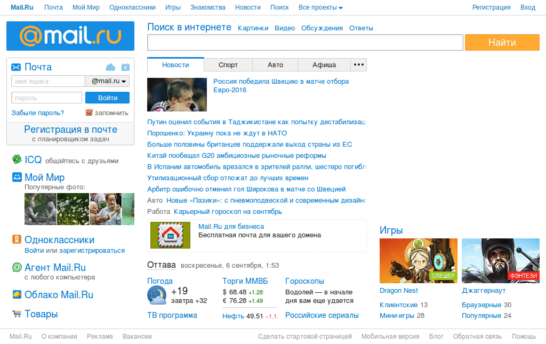Open Мини-игры games category
This screenshot has height=344, width=546.
(397, 315)
